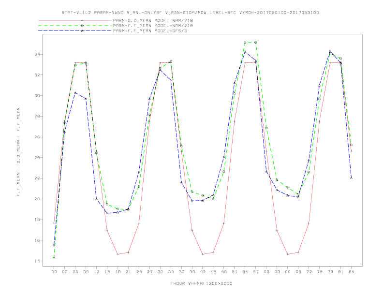Click forecast hour label 33 on x-axis

click(171, 272)
